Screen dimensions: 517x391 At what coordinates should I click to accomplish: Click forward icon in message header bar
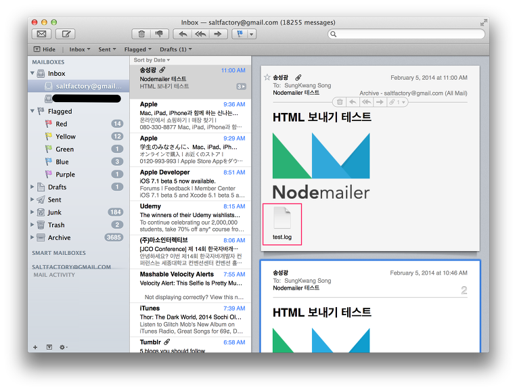click(x=380, y=102)
